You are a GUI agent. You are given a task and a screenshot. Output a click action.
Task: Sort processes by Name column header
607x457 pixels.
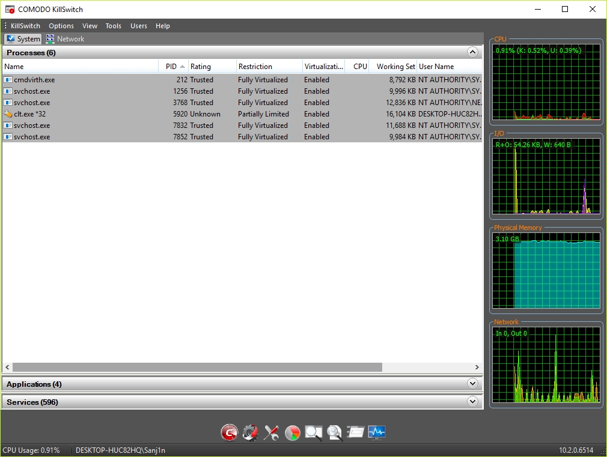pos(81,67)
